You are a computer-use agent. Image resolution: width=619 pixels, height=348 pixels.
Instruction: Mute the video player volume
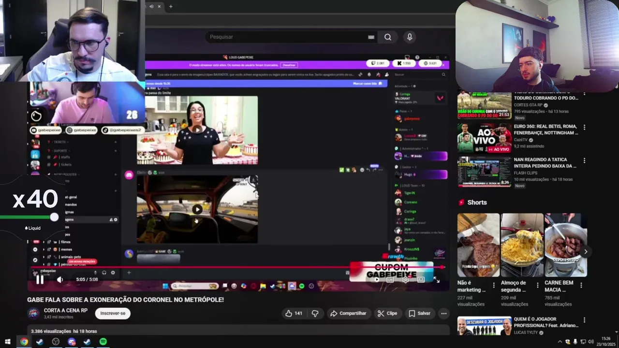60,279
